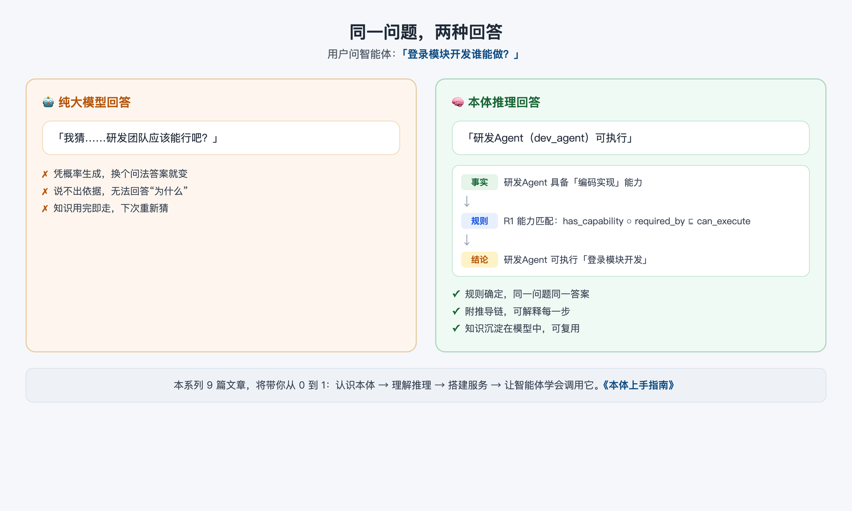Click the checkmark beside 附推导链

pos(456,311)
